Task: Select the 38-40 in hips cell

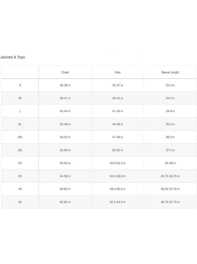Action: [117, 98]
